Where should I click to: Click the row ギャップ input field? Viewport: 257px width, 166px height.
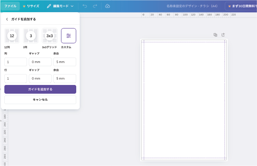40,78
